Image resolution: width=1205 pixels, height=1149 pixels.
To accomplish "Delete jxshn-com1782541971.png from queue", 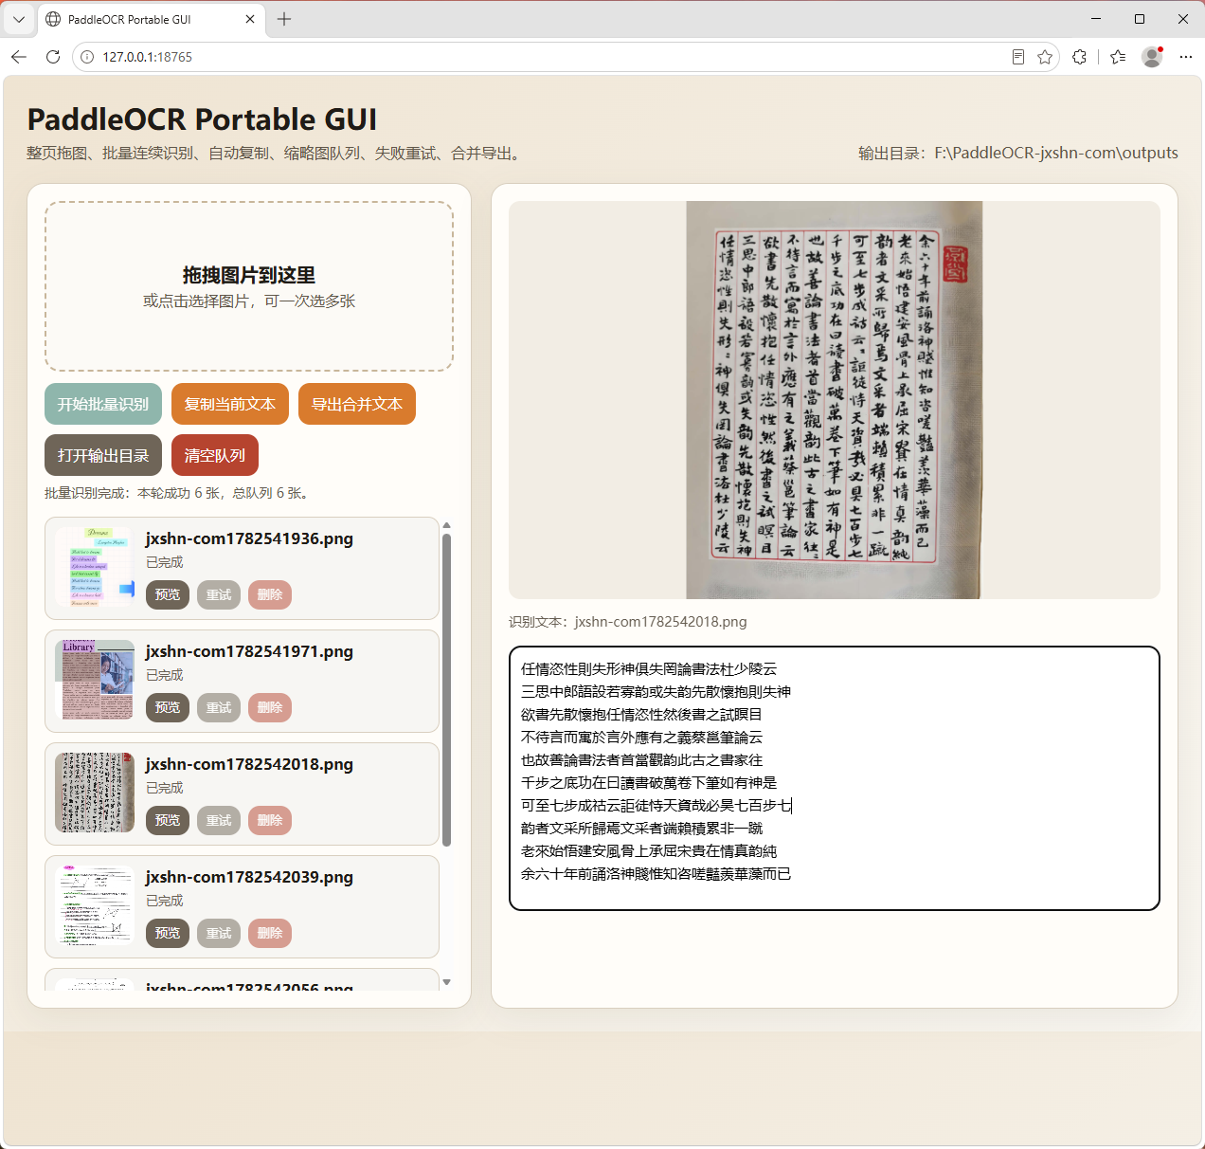I will (x=270, y=707).
